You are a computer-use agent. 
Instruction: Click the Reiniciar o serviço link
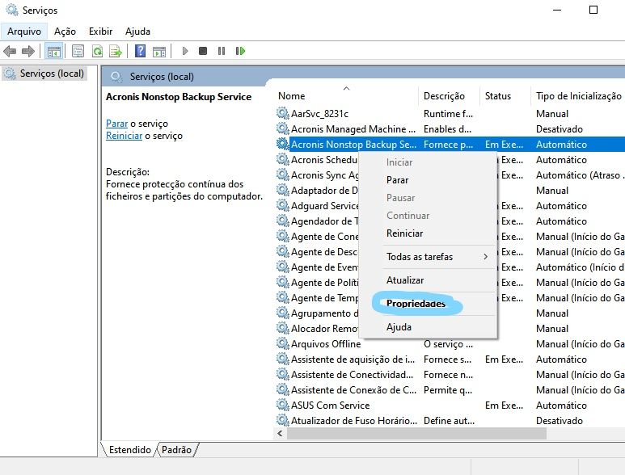124,137
